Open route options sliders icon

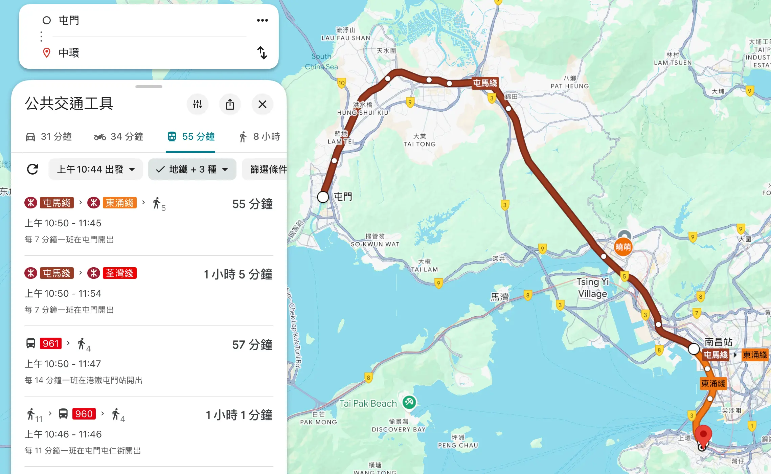[x=198, y=104]
